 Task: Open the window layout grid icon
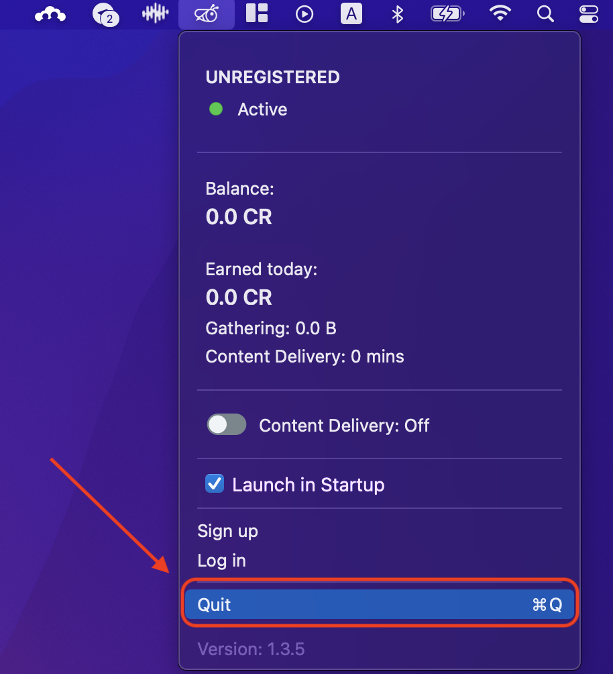point(257,13)
